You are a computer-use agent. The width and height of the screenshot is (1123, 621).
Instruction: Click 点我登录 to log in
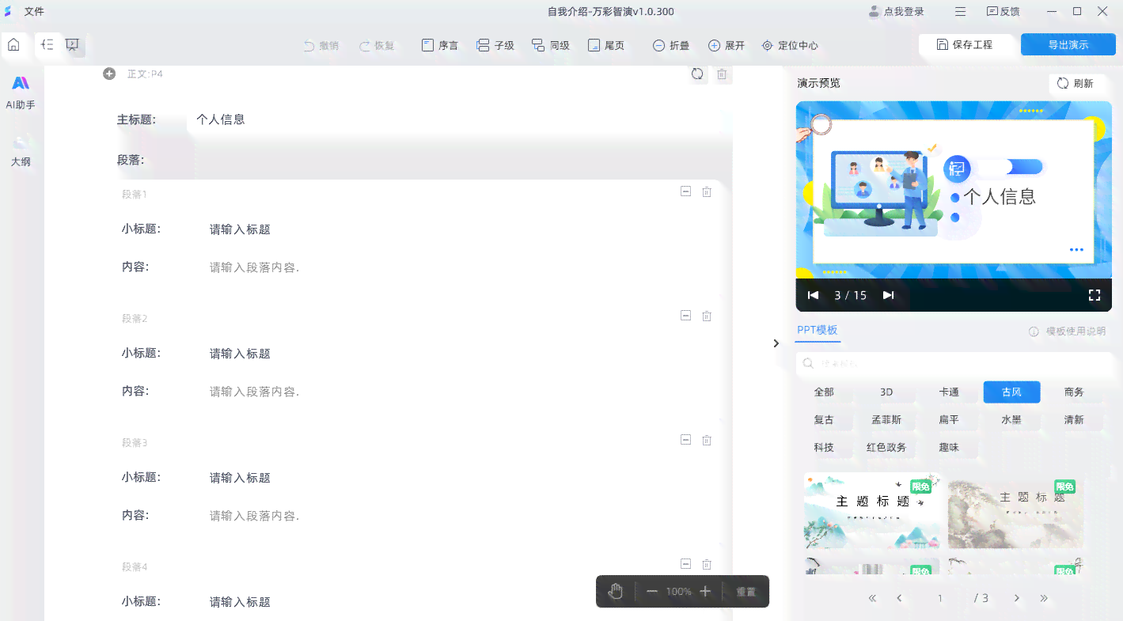pos(897,12)
